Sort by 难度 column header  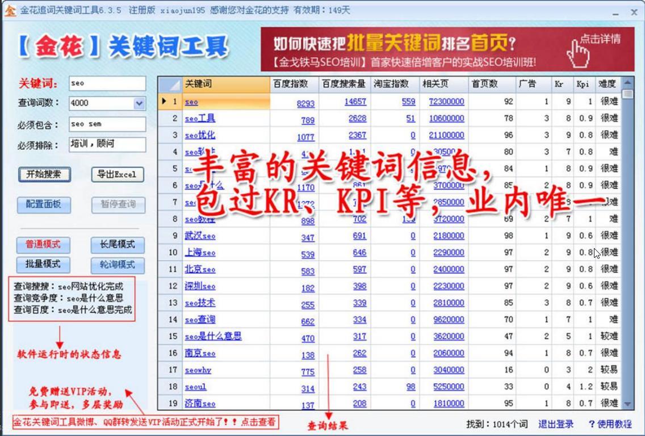608,85
